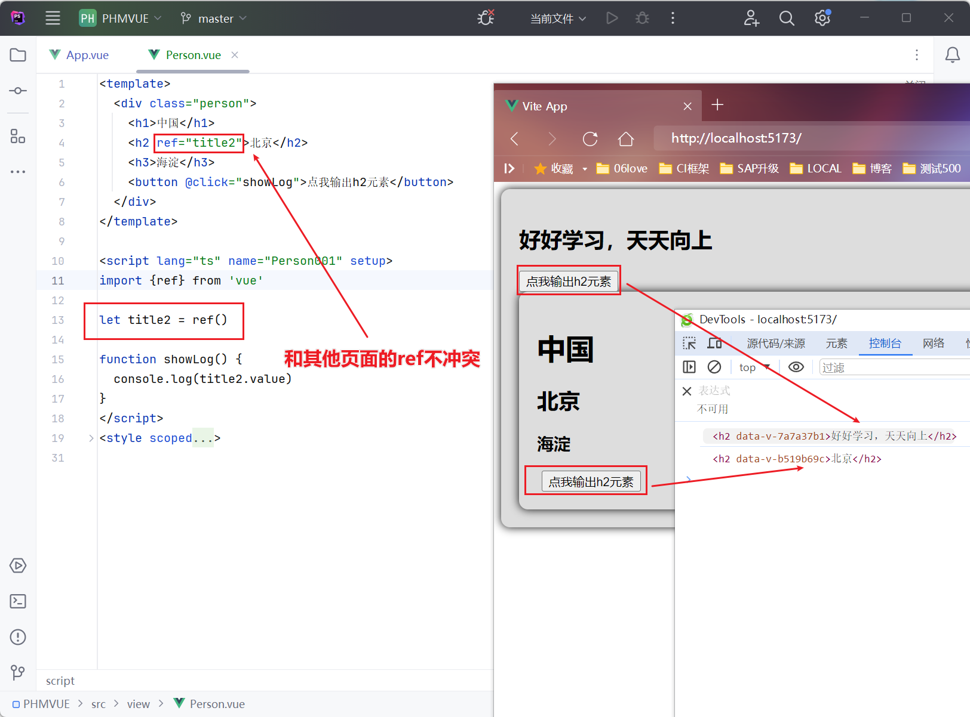Start debugging with the bug icon
This screenshot has height=717, width=970.
coord(642,18)
